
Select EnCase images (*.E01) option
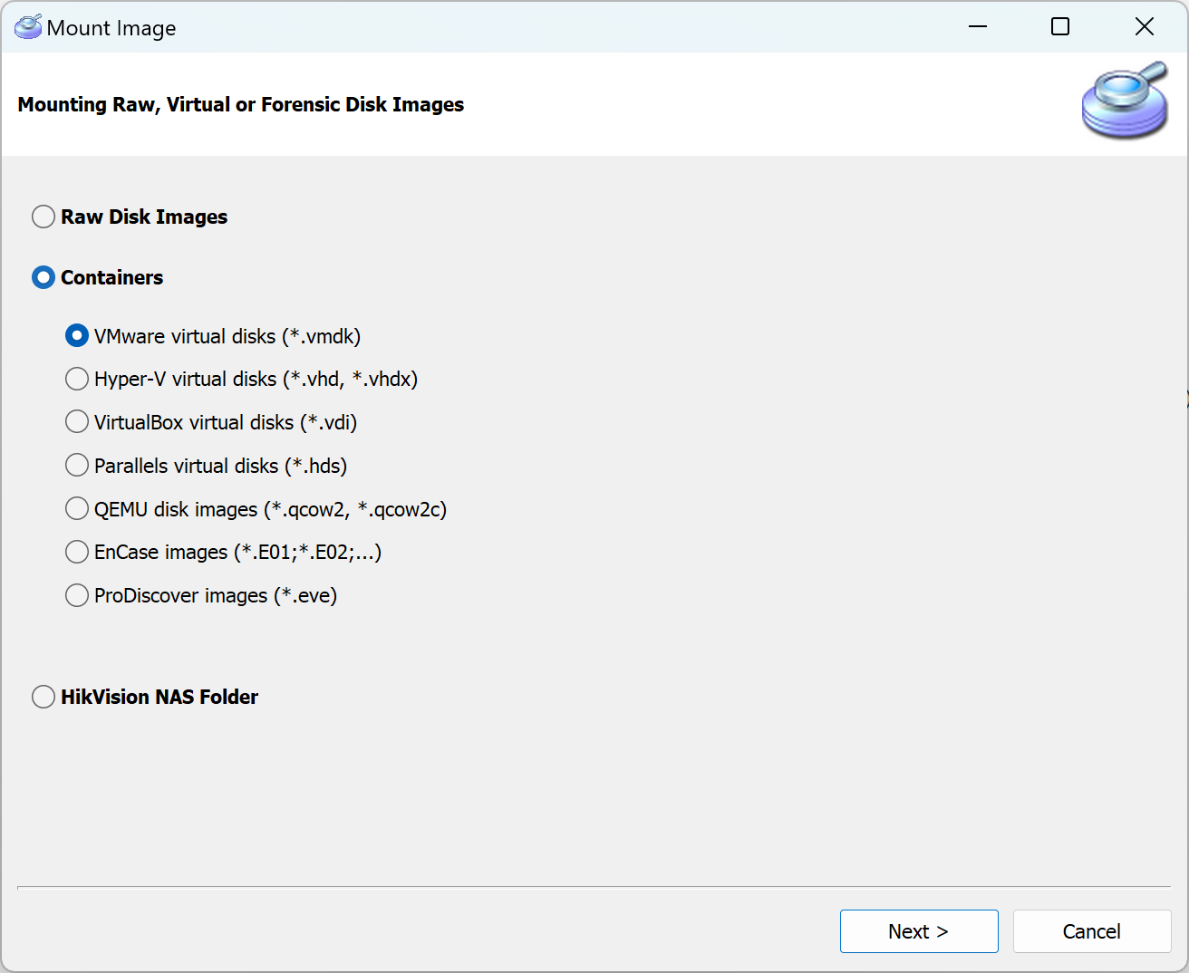coord(77,552)
